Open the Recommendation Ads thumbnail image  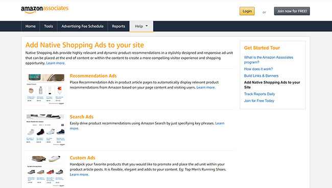45,89
